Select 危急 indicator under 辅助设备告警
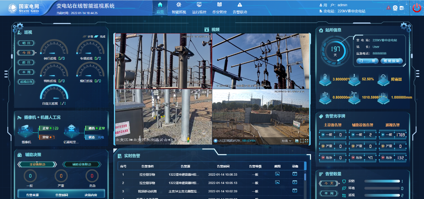424x199 pixels. pos(353,157)
